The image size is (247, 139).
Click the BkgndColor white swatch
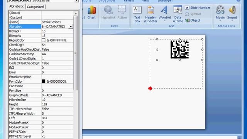pos(43,40)
